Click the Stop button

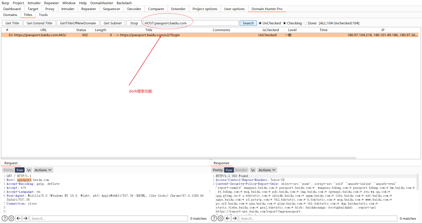pyautogui.click(x=134, y=23)
